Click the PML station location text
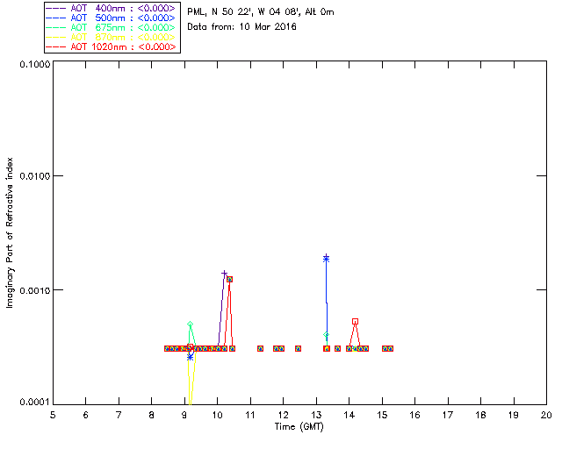The image size is (562, 449). [x=261, y=12]
